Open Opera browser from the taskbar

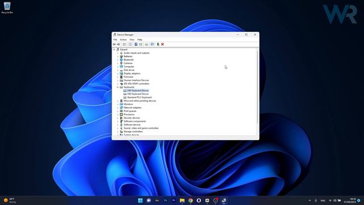tap(198, 200)
